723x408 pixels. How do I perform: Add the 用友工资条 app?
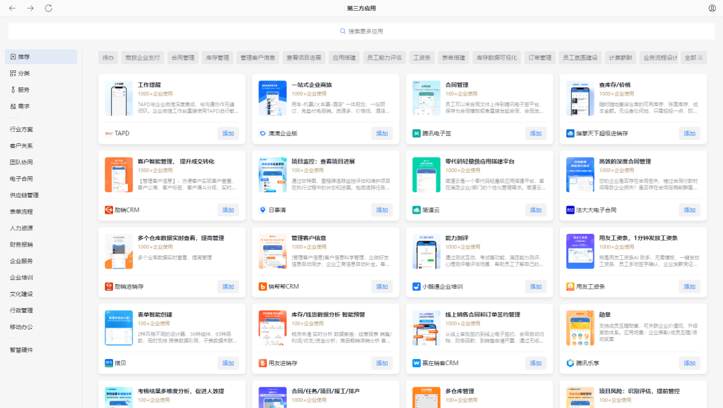(x=690, y=287)
